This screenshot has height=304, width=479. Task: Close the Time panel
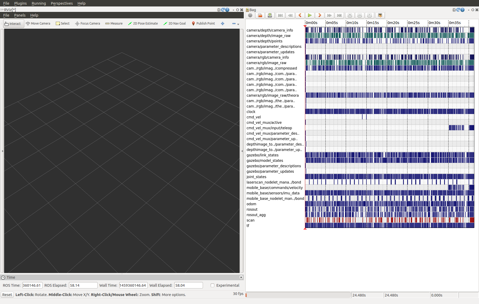241,277
